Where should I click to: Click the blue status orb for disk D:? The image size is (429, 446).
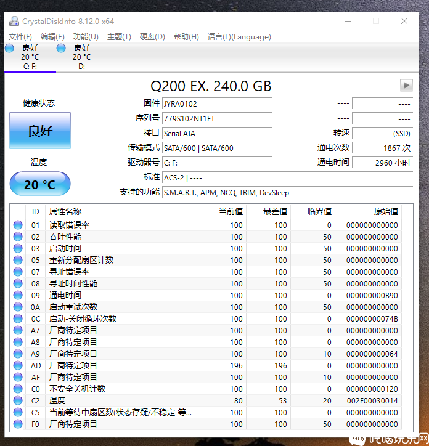tap(61, 48)
